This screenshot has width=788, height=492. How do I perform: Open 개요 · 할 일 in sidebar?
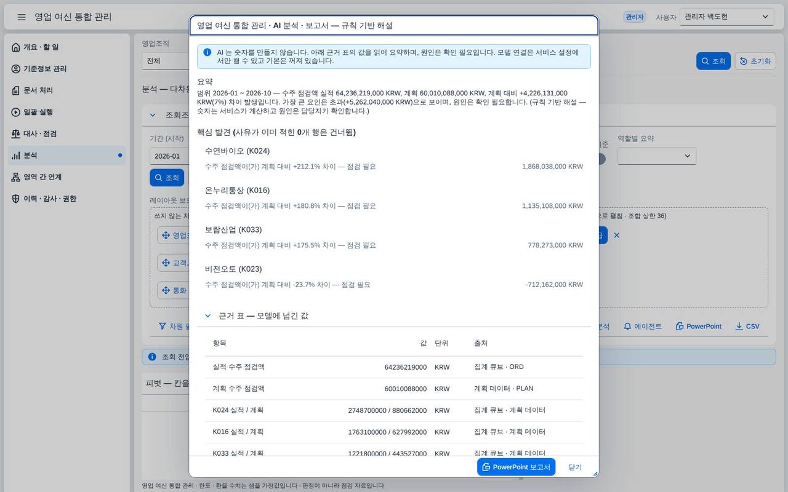(67, 47)
